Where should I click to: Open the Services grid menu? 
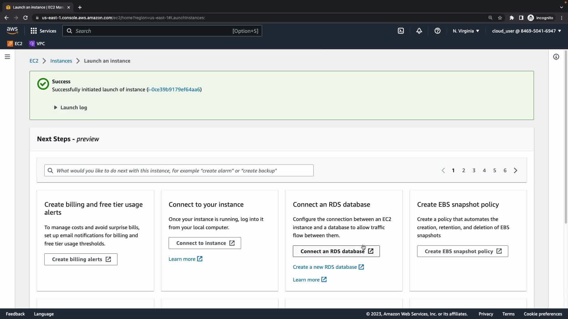43,31
